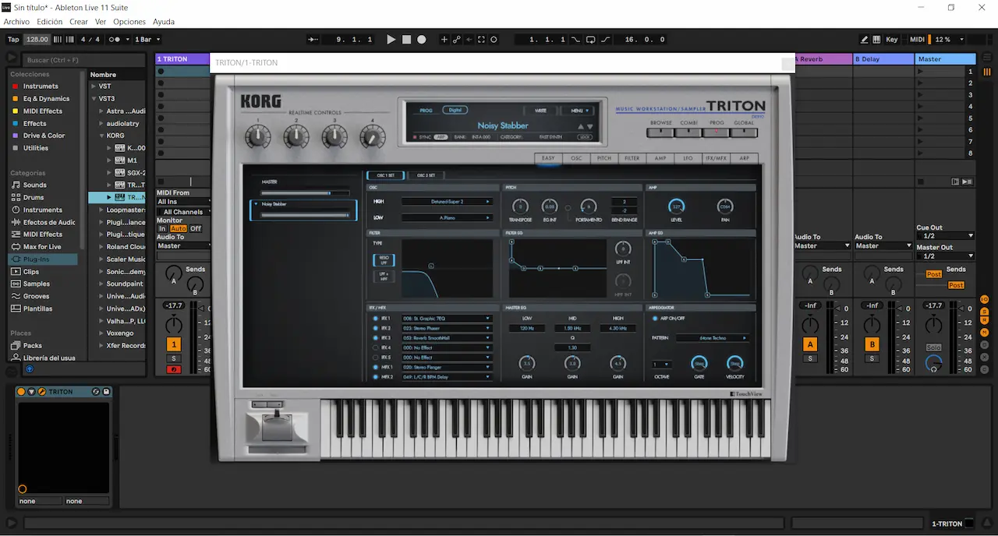This screenshot has height=536, width=998.
Task: Click the amp LEVEL knob
Action: pyautogui.click(x=677, y=206)
